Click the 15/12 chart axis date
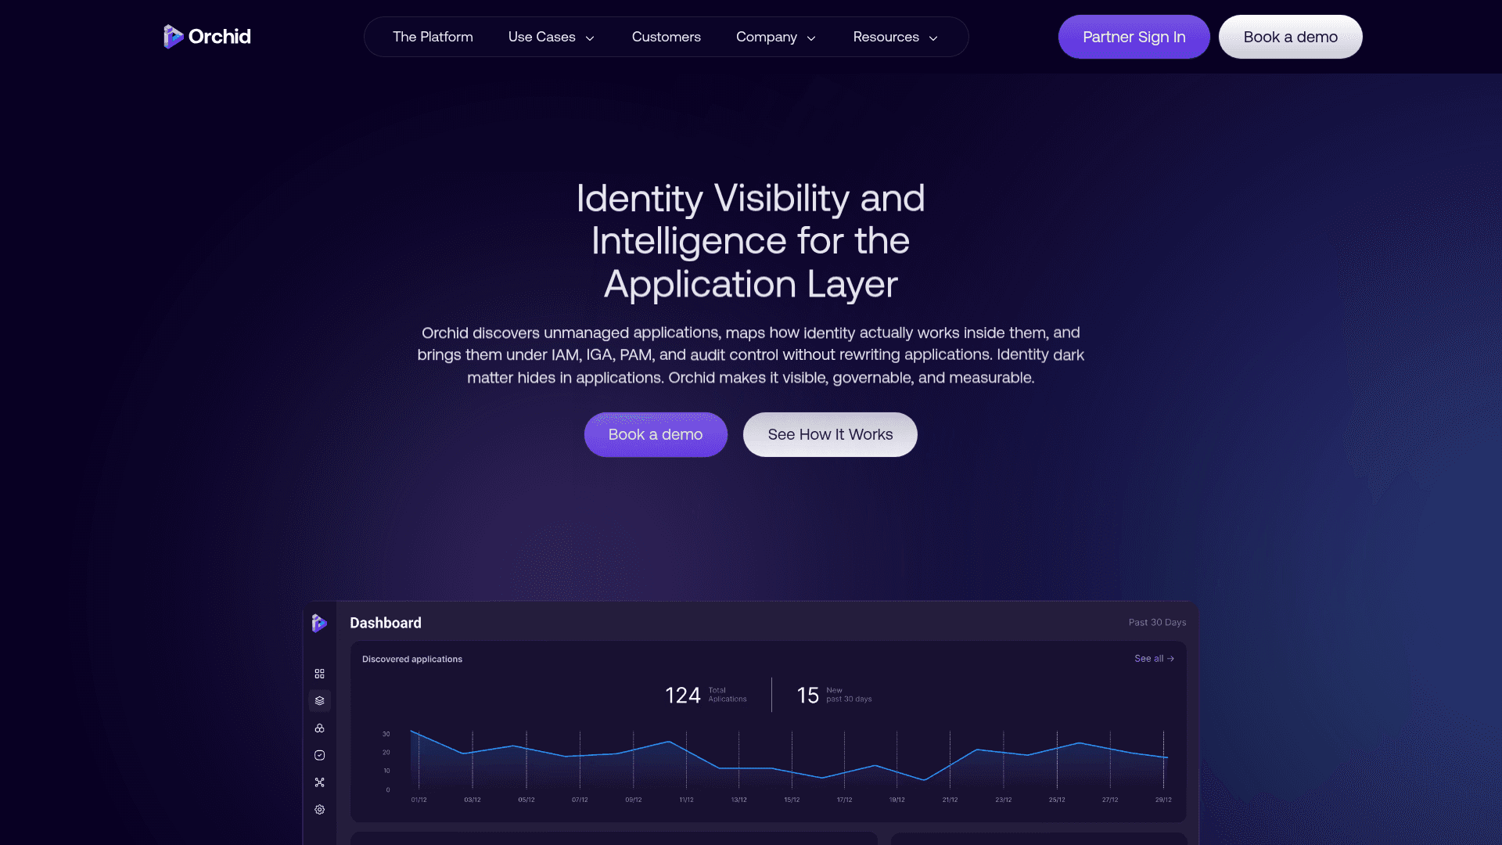The height and width of the screenshot is (845, 1502). 792,800
